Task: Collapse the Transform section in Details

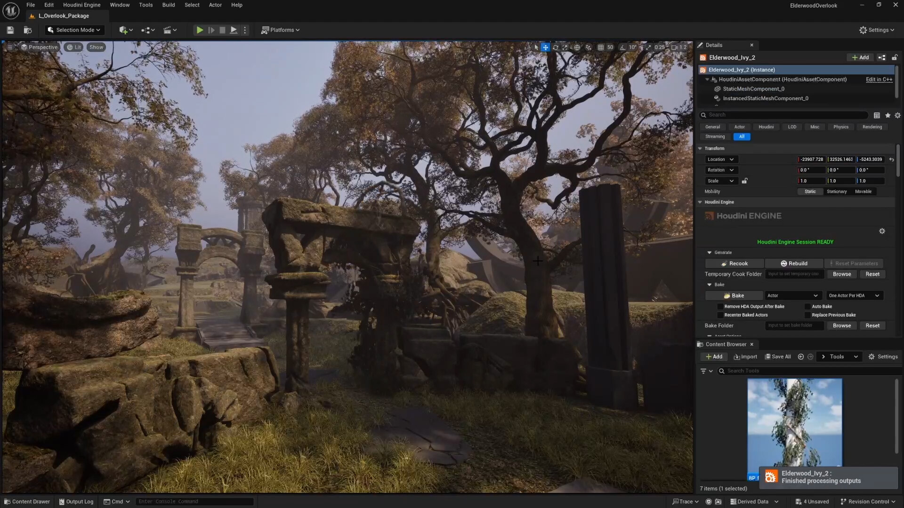Action: [700, 148]
